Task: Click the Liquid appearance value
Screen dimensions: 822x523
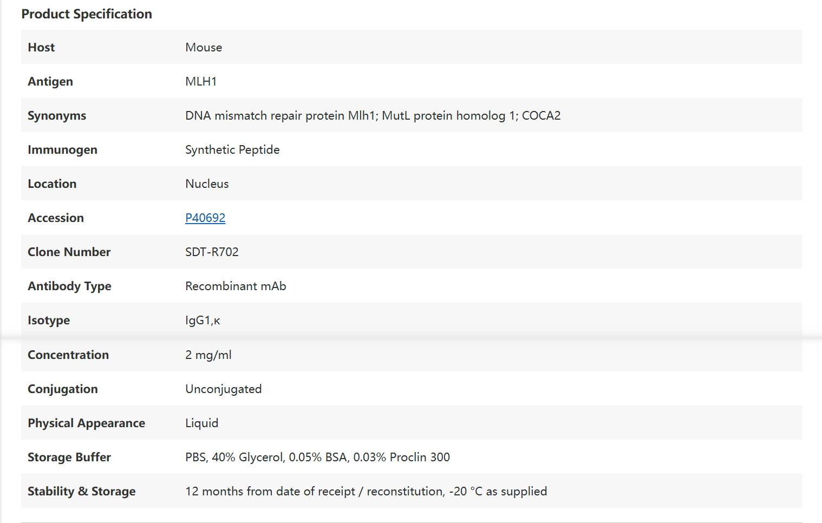Action: pyautogui.click(x=202, y=423)
